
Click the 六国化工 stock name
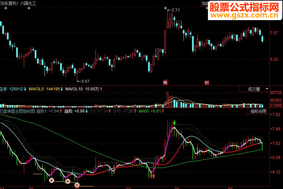[28, 3]
